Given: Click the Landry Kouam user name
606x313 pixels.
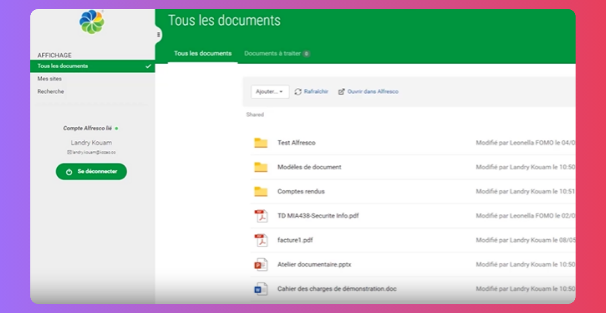Looking at the screenshot, I should (x=92, y=143).
